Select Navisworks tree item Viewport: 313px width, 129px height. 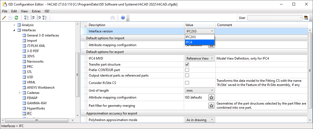click(x=35, y=61)
